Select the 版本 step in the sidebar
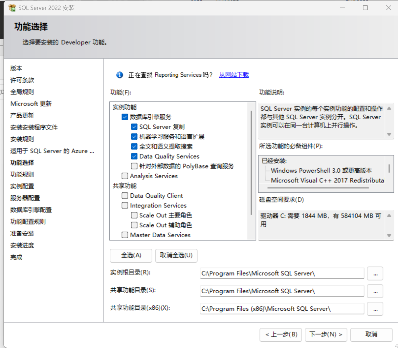The width and height of the screenshot is (398, 348). 16,68
